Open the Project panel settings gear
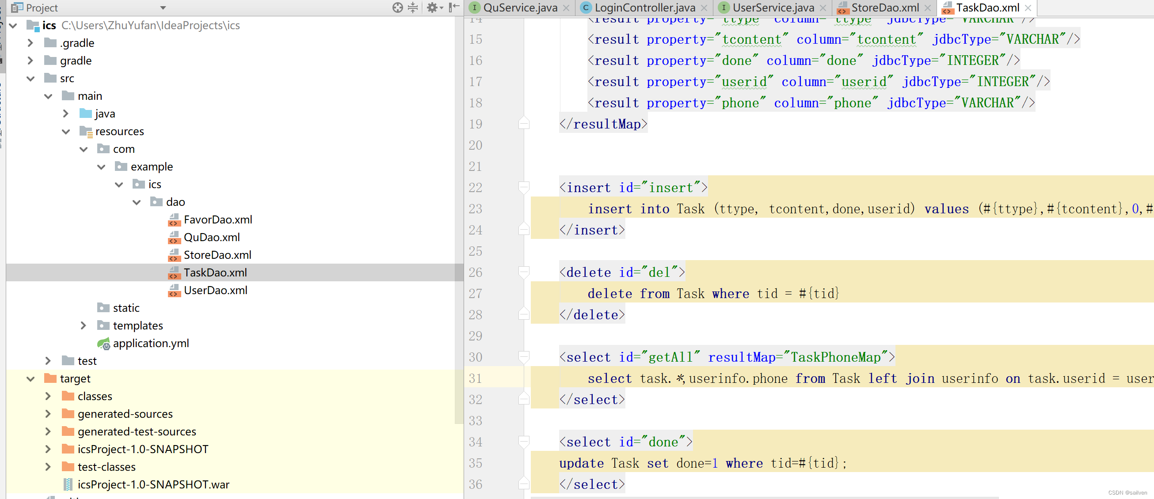1154x499 pixels. click(x=432, y=7)
